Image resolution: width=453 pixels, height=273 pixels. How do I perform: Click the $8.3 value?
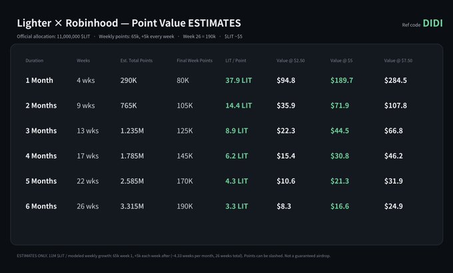click(x=284, y=206)
